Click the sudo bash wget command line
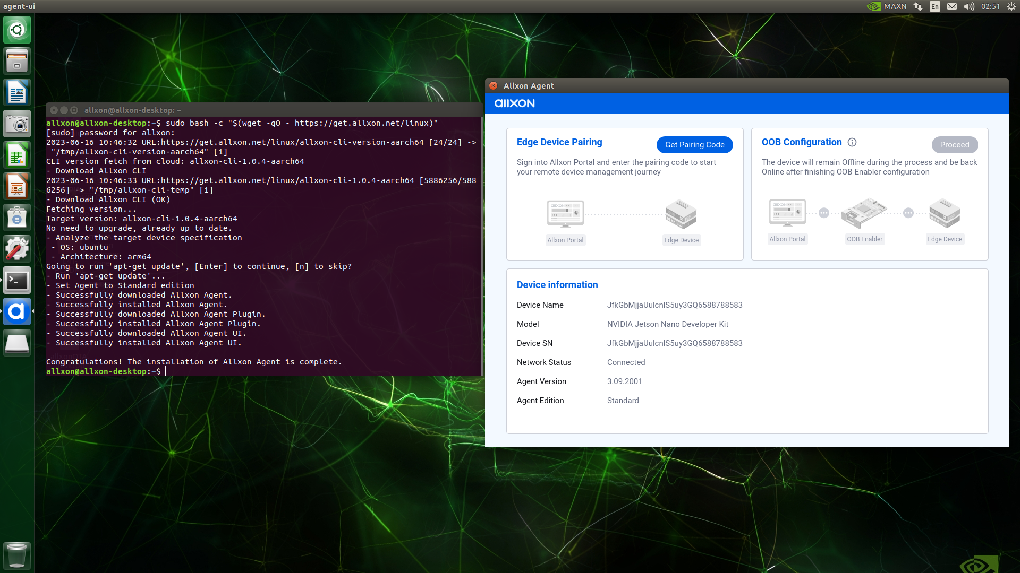This screenshot has height=573, width=1020. tap(242, 123)
